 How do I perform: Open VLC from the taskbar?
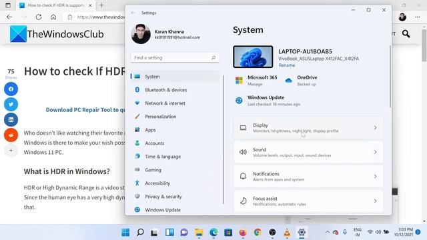(287, 233)
